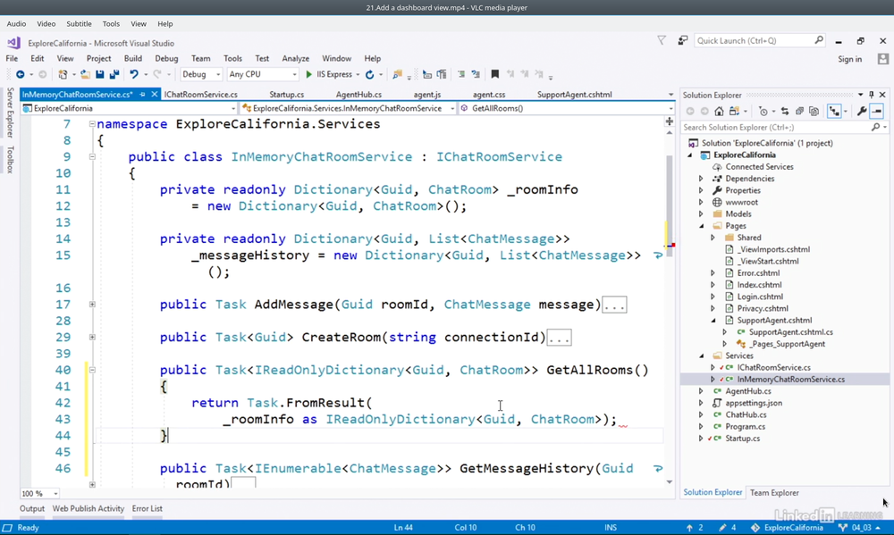Toggle Preview Selected Items button
This screenshot has height=535, width=894.
pyautogui.click(x=877, y=111)
